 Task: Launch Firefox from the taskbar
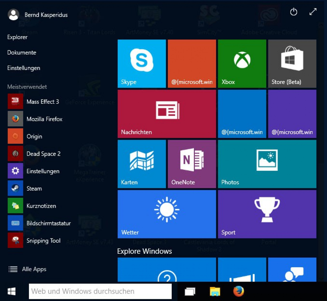tap(239, 291)
